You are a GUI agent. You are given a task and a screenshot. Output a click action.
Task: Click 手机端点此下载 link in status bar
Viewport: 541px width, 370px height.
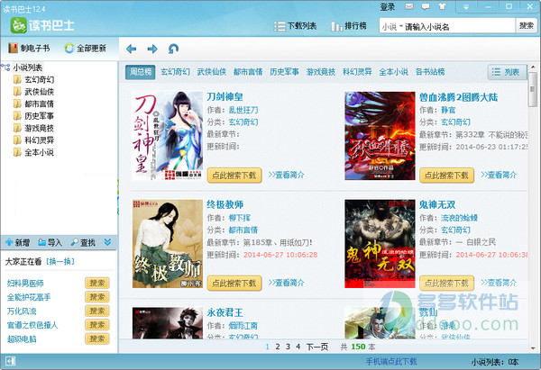click(x=391, y=362)
